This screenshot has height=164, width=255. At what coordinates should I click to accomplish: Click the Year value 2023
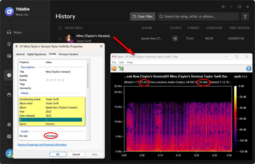pos(48,112)
